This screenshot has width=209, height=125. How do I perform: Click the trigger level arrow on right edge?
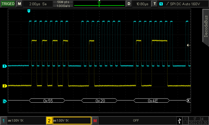tap(189, 45)
